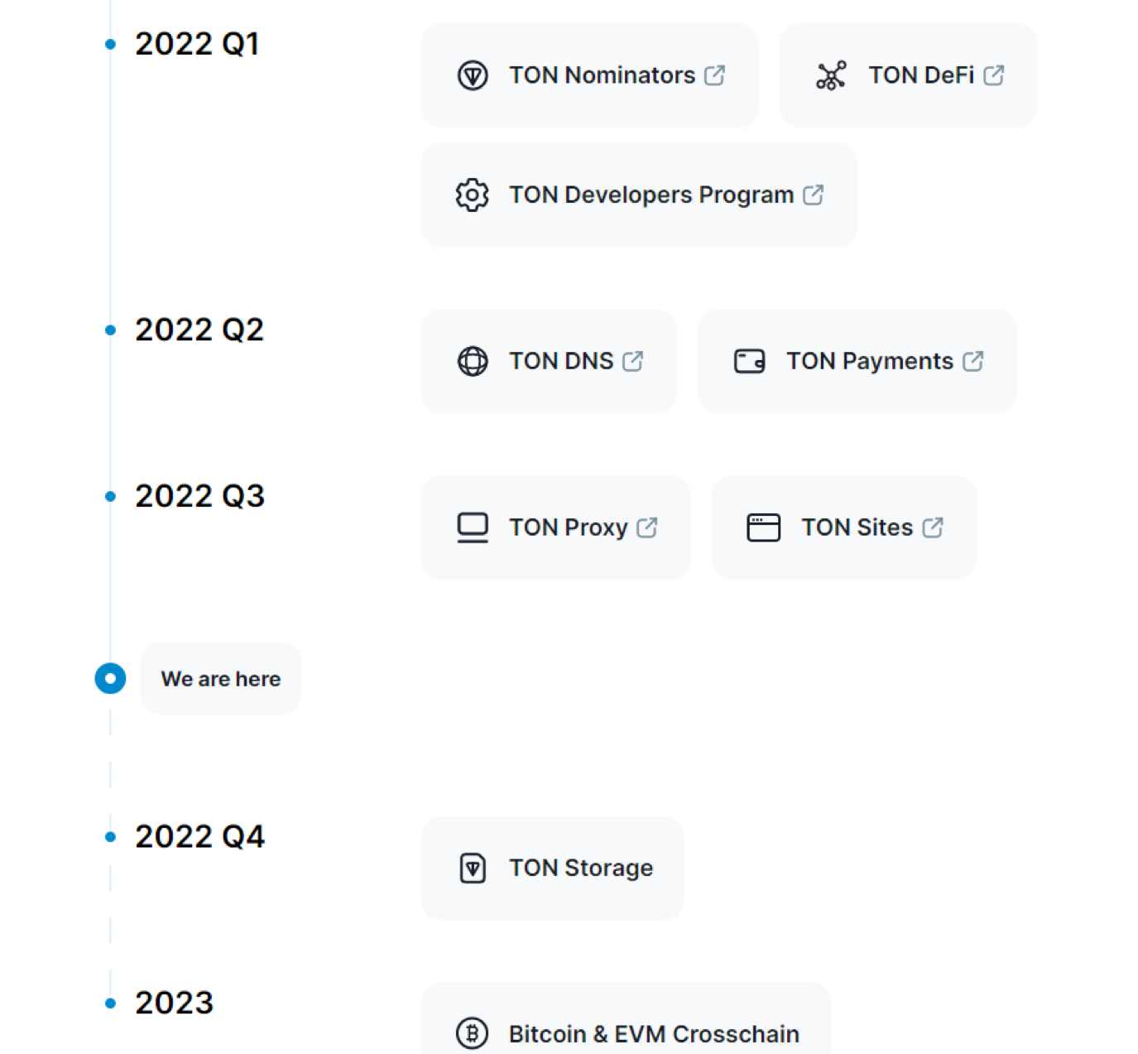This screenshot has height=1054, width=1138.
Task: Visit the TON Sites link
Action: pyautogui.click(x=844, y=527)
